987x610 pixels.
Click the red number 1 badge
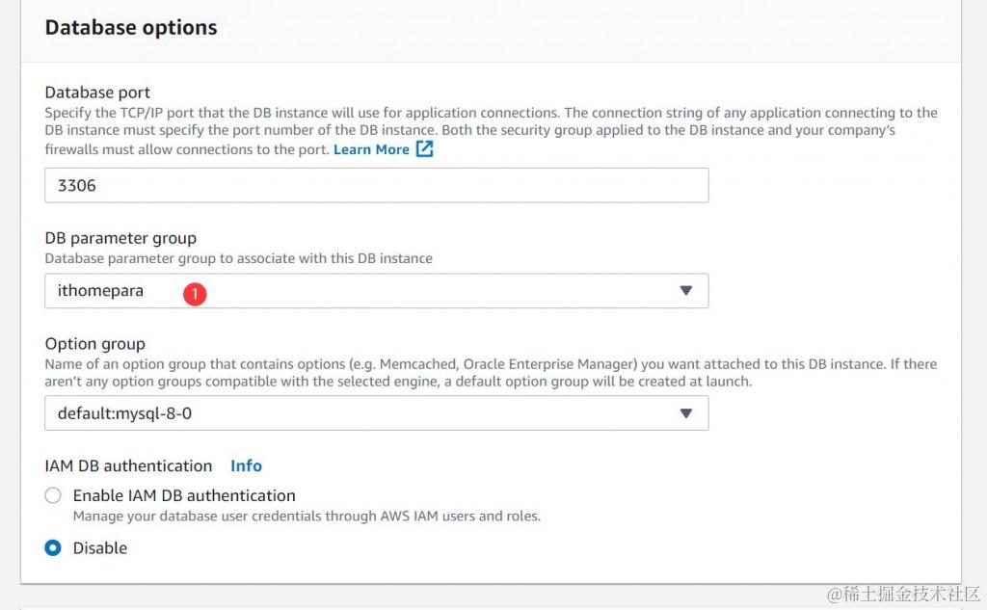click(195, 293)
